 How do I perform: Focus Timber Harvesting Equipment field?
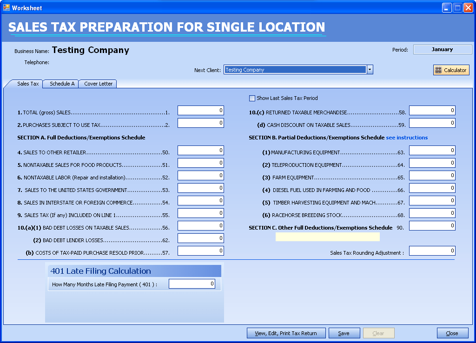432,201
